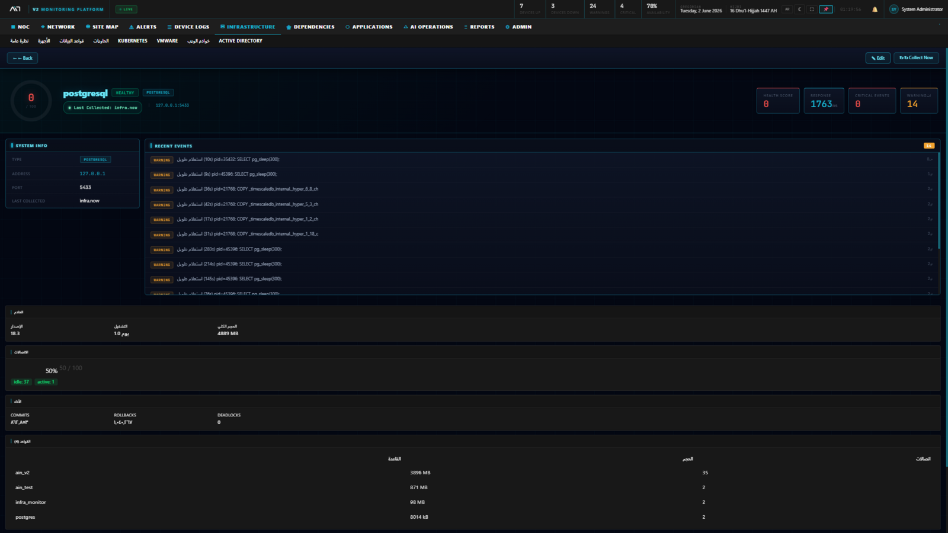Select the ain_v2 database row

click(473, 473)
